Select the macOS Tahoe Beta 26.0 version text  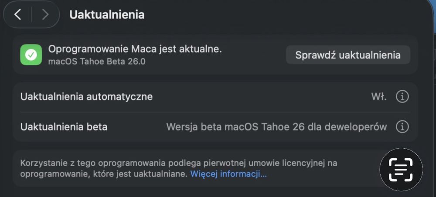97,61
